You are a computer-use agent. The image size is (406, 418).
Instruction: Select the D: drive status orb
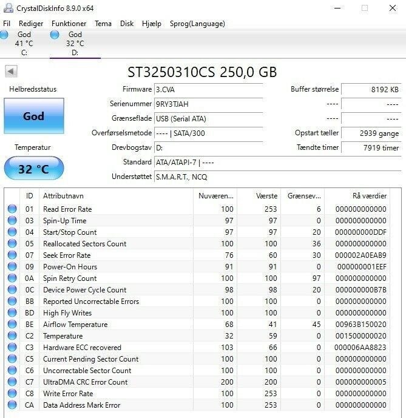tap(55, 35)
